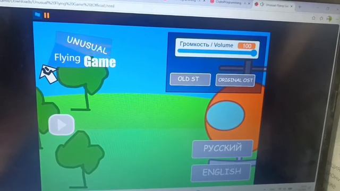Click the orange helicopter's blue window
Image resolution: width=340 pixels, height=191 pixels.
pyautogui.click(x=225, y=116)
